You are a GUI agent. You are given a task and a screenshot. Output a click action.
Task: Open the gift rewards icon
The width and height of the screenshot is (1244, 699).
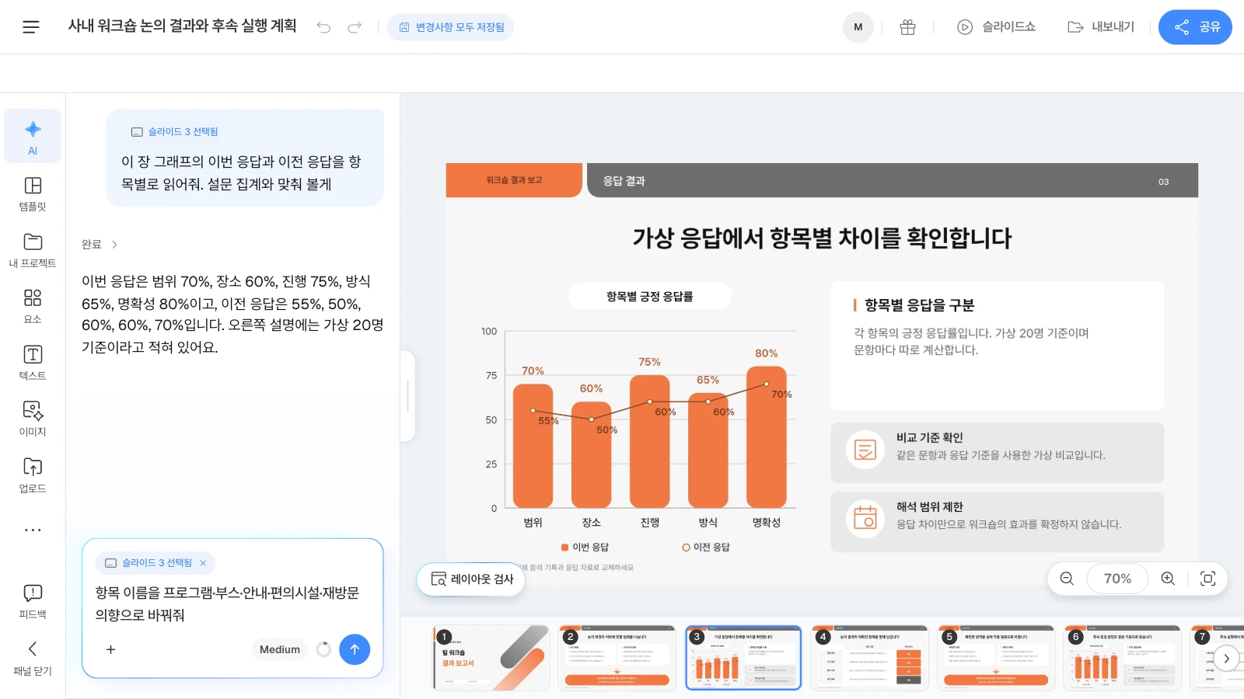[x=907, y=27]
